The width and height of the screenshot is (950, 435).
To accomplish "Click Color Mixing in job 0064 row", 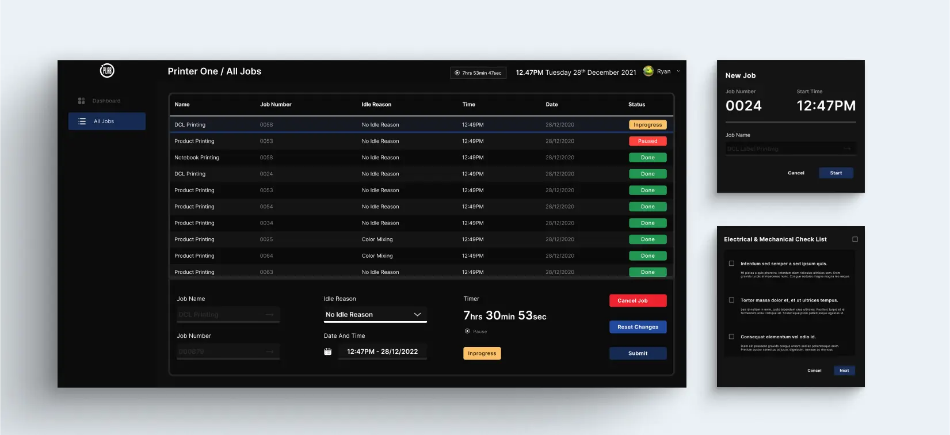I will 377,255.
